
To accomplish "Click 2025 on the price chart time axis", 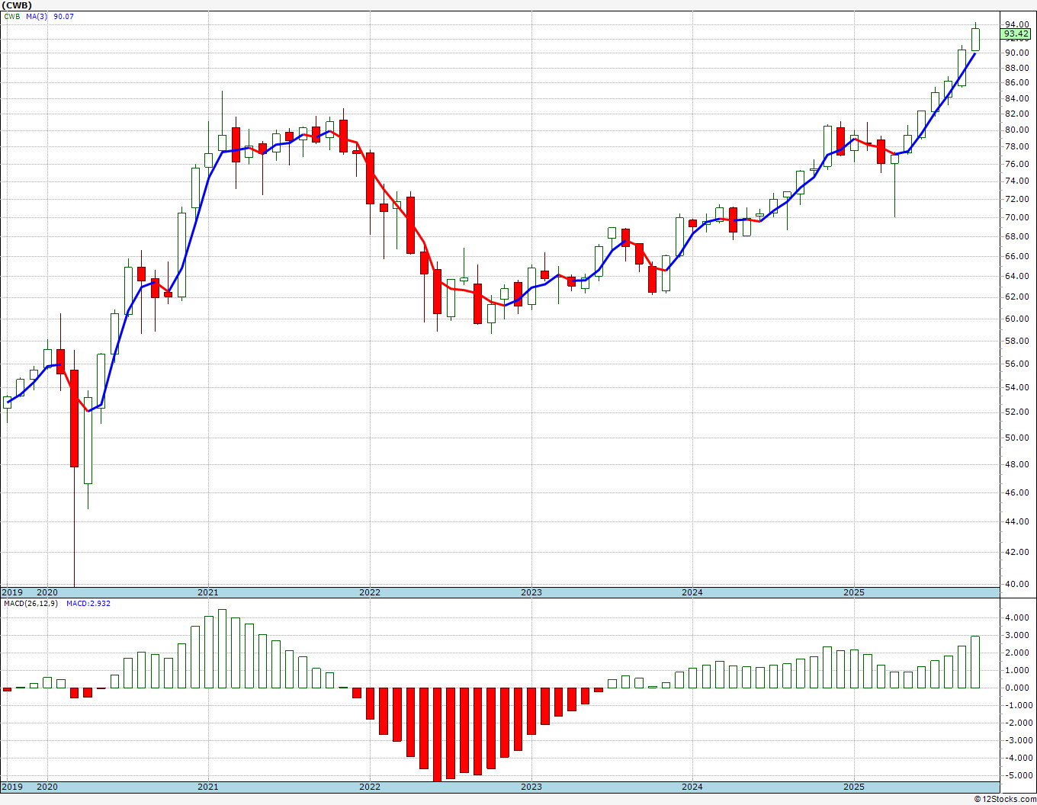I will 854,592.
